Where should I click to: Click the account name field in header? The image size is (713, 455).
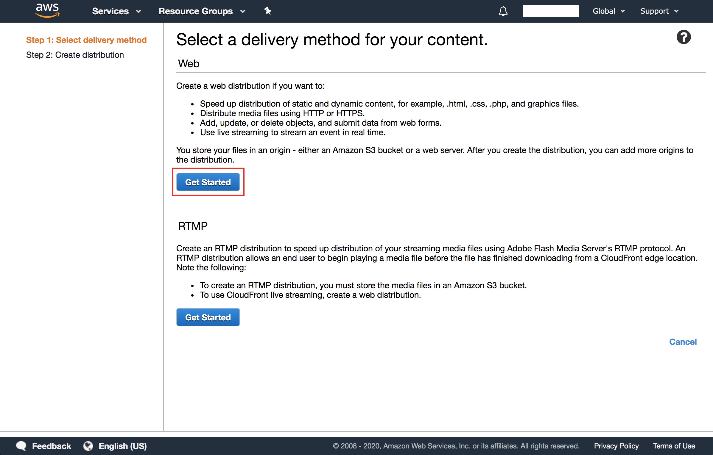click(x=551, y=11)
